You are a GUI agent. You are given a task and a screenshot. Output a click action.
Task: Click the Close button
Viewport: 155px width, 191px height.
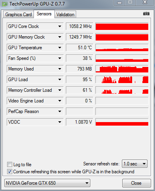[x=136, y=183]
